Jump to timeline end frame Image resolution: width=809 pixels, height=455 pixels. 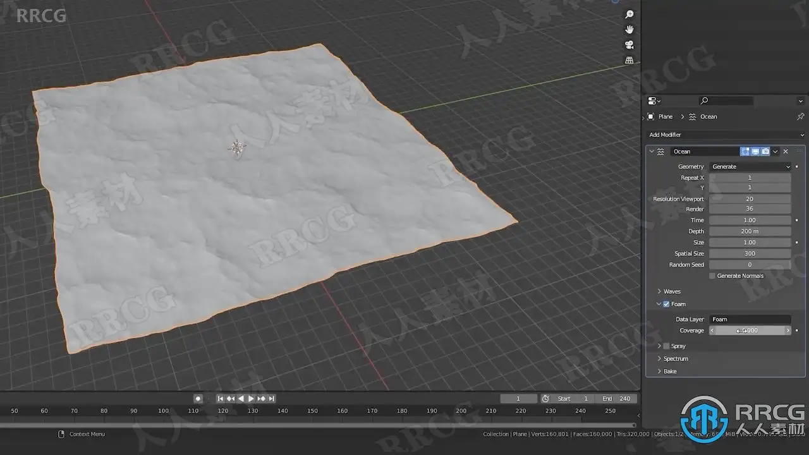[271, 399]
